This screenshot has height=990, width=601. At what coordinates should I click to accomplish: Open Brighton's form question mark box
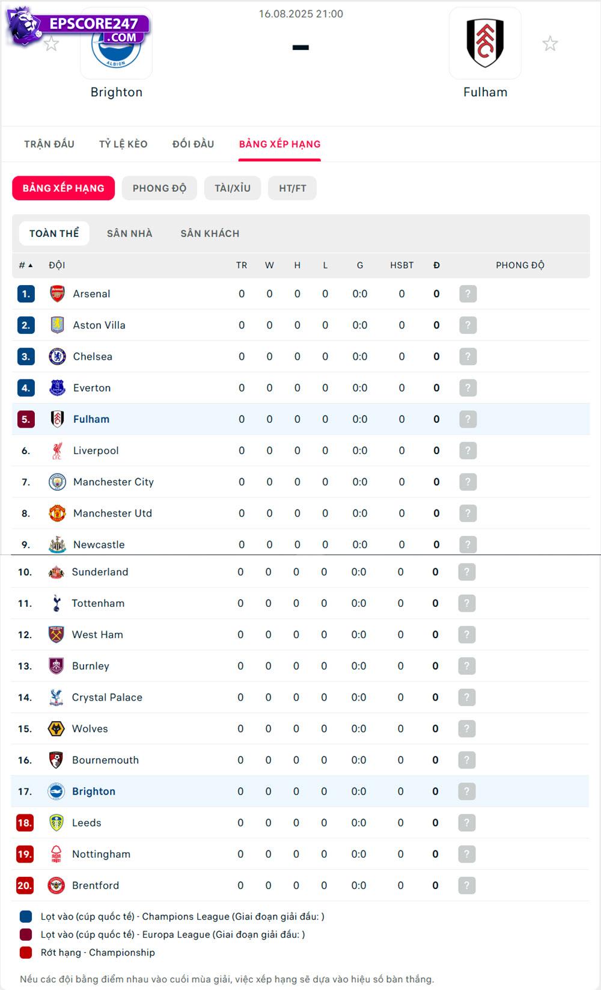coord(466,792)
